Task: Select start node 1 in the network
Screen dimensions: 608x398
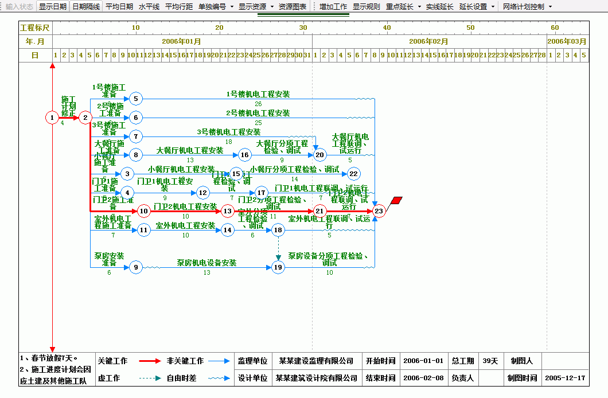Action: point(52,118)
